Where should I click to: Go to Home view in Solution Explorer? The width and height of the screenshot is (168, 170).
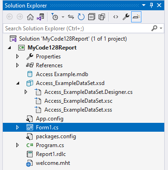tap(30, 17)
